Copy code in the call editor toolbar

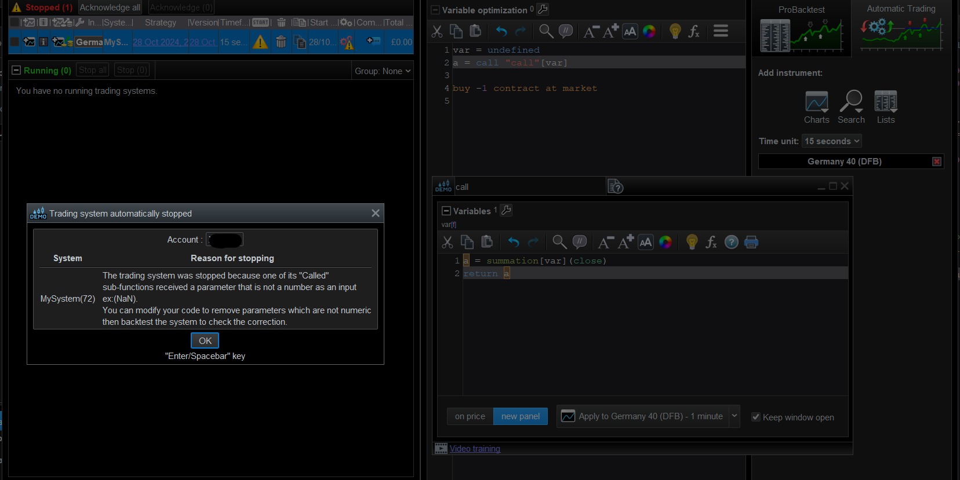(x=467, y=242)
